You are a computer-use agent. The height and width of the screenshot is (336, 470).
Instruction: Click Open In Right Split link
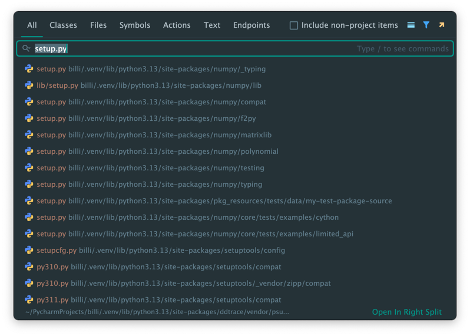(406, 312)
